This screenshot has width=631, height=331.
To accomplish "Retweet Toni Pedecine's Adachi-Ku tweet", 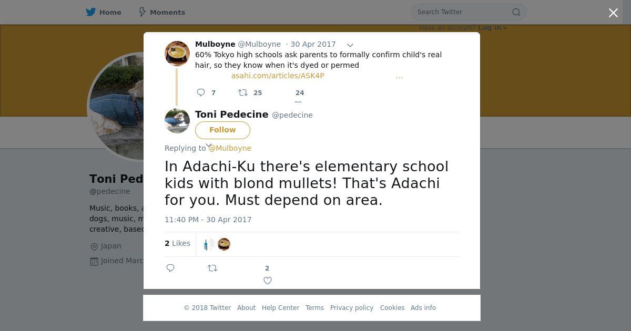I will 212,268.
